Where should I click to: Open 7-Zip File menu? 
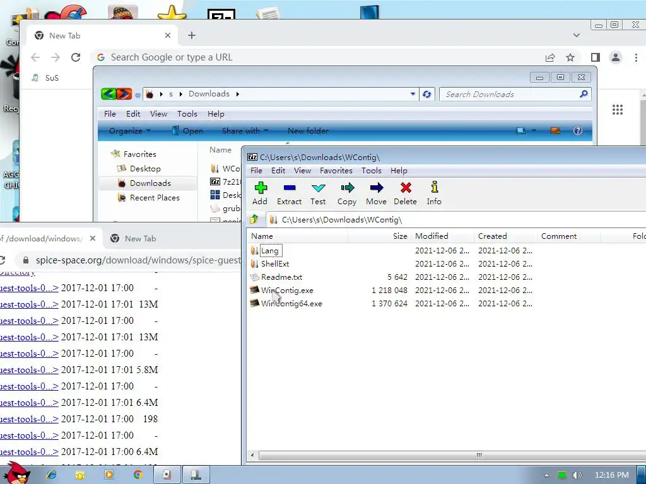[256, 170]
